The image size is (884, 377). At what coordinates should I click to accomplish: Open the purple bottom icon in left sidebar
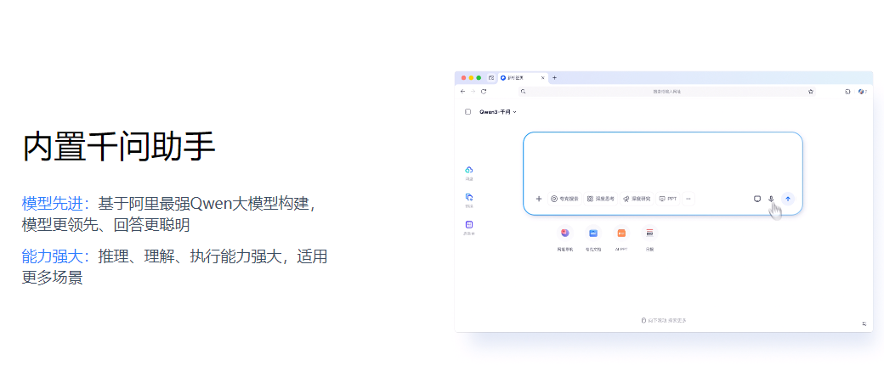tap(469, 224)
